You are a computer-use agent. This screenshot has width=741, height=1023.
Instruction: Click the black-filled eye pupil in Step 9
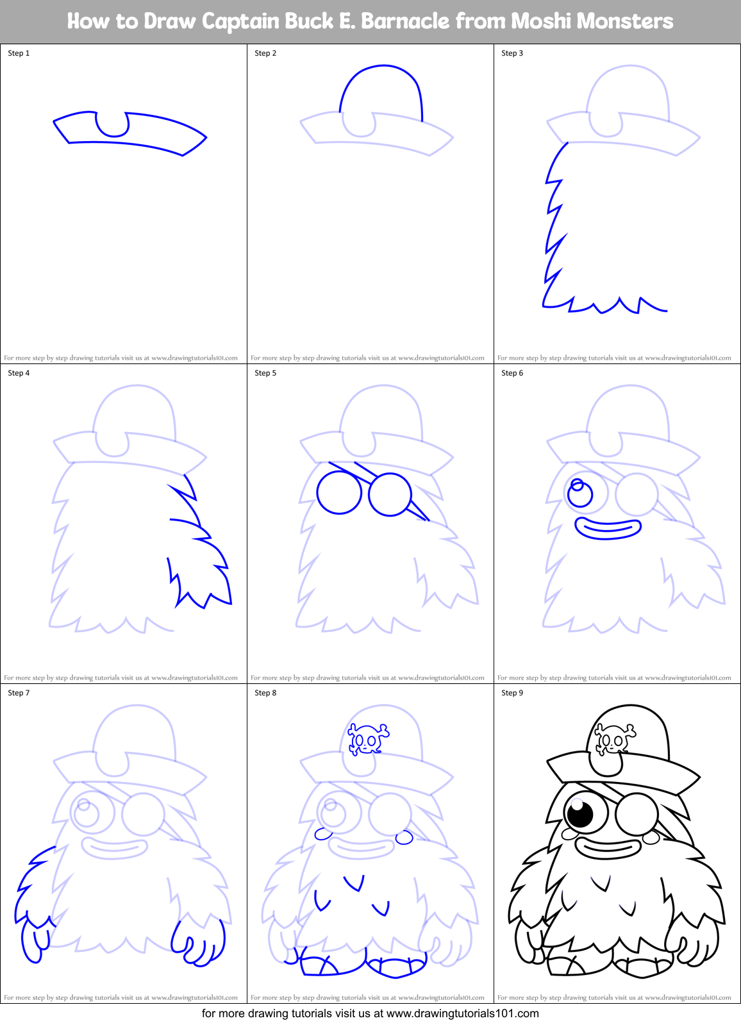pyautogui.click(x=581, y=814)
